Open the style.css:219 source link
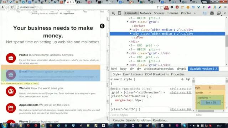Screen dimensions: 228x128 [x=181, y=89]
